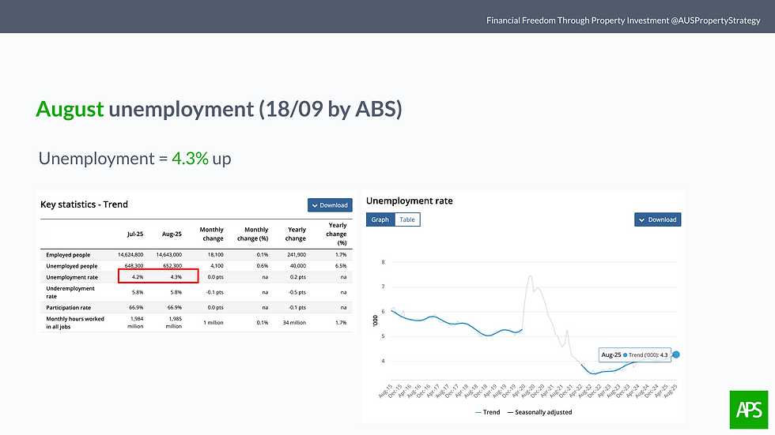Click the green August title word
This screenshot has width=775, height=435.
[70, 109]
